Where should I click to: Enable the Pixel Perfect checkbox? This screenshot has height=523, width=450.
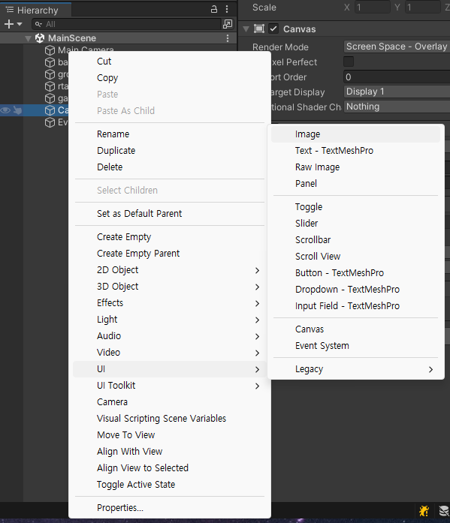(348, 62)
